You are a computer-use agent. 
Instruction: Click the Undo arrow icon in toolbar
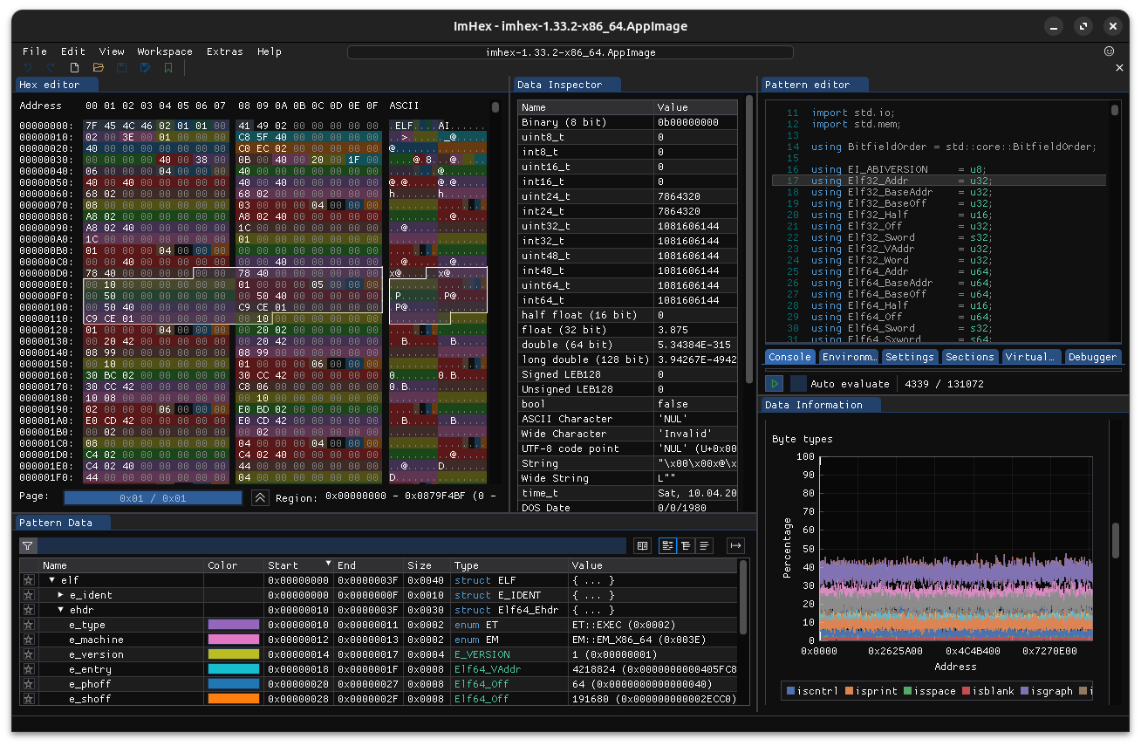tap(28, 67)
